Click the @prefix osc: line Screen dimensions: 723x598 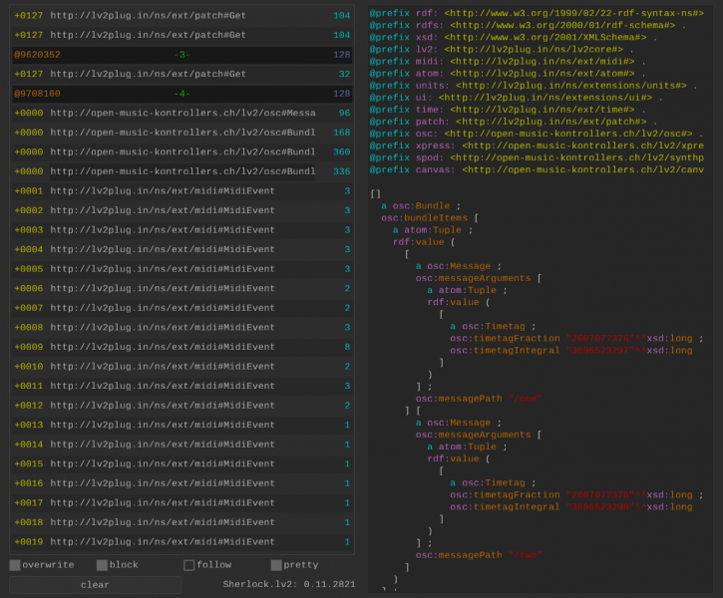(x=537, y=134)
